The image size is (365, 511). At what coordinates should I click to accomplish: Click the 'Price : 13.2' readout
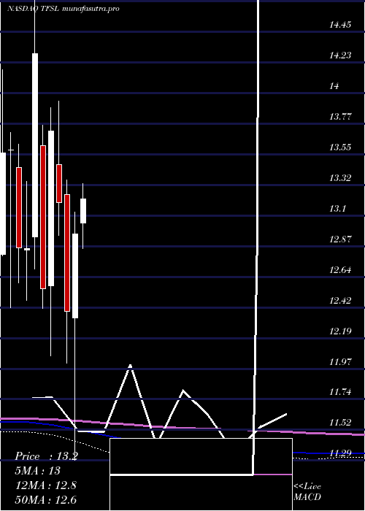[x=46, y=456]
